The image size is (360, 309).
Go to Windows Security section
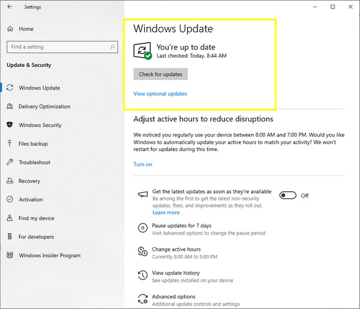pos(40,125)
